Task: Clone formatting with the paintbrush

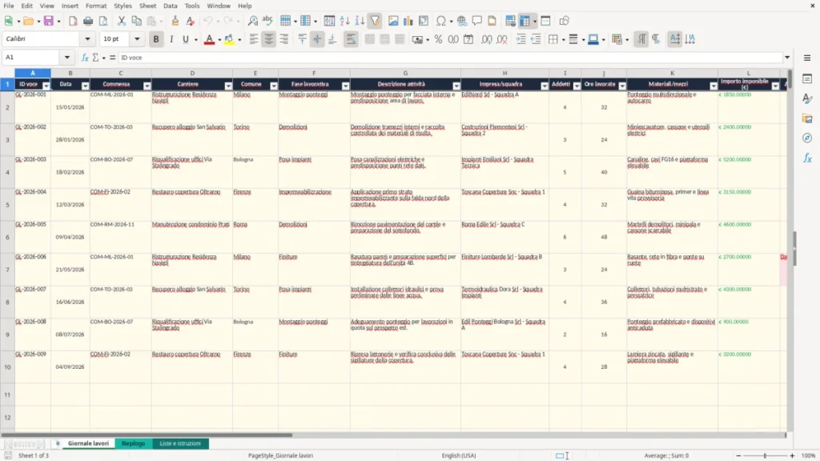Action: 175,21
